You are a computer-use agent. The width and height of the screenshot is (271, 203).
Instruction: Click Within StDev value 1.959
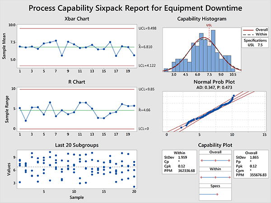point(182,157)
